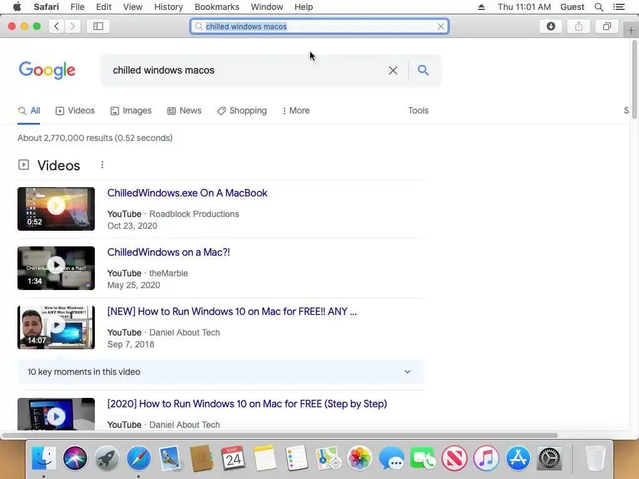Open a new tab with plus button

[631, 30]
